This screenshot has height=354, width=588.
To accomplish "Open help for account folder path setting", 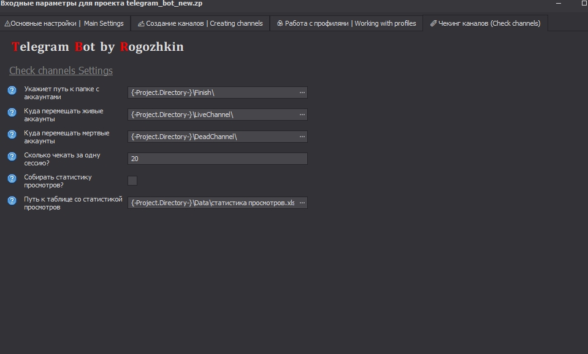I will (x=12, y=90).
